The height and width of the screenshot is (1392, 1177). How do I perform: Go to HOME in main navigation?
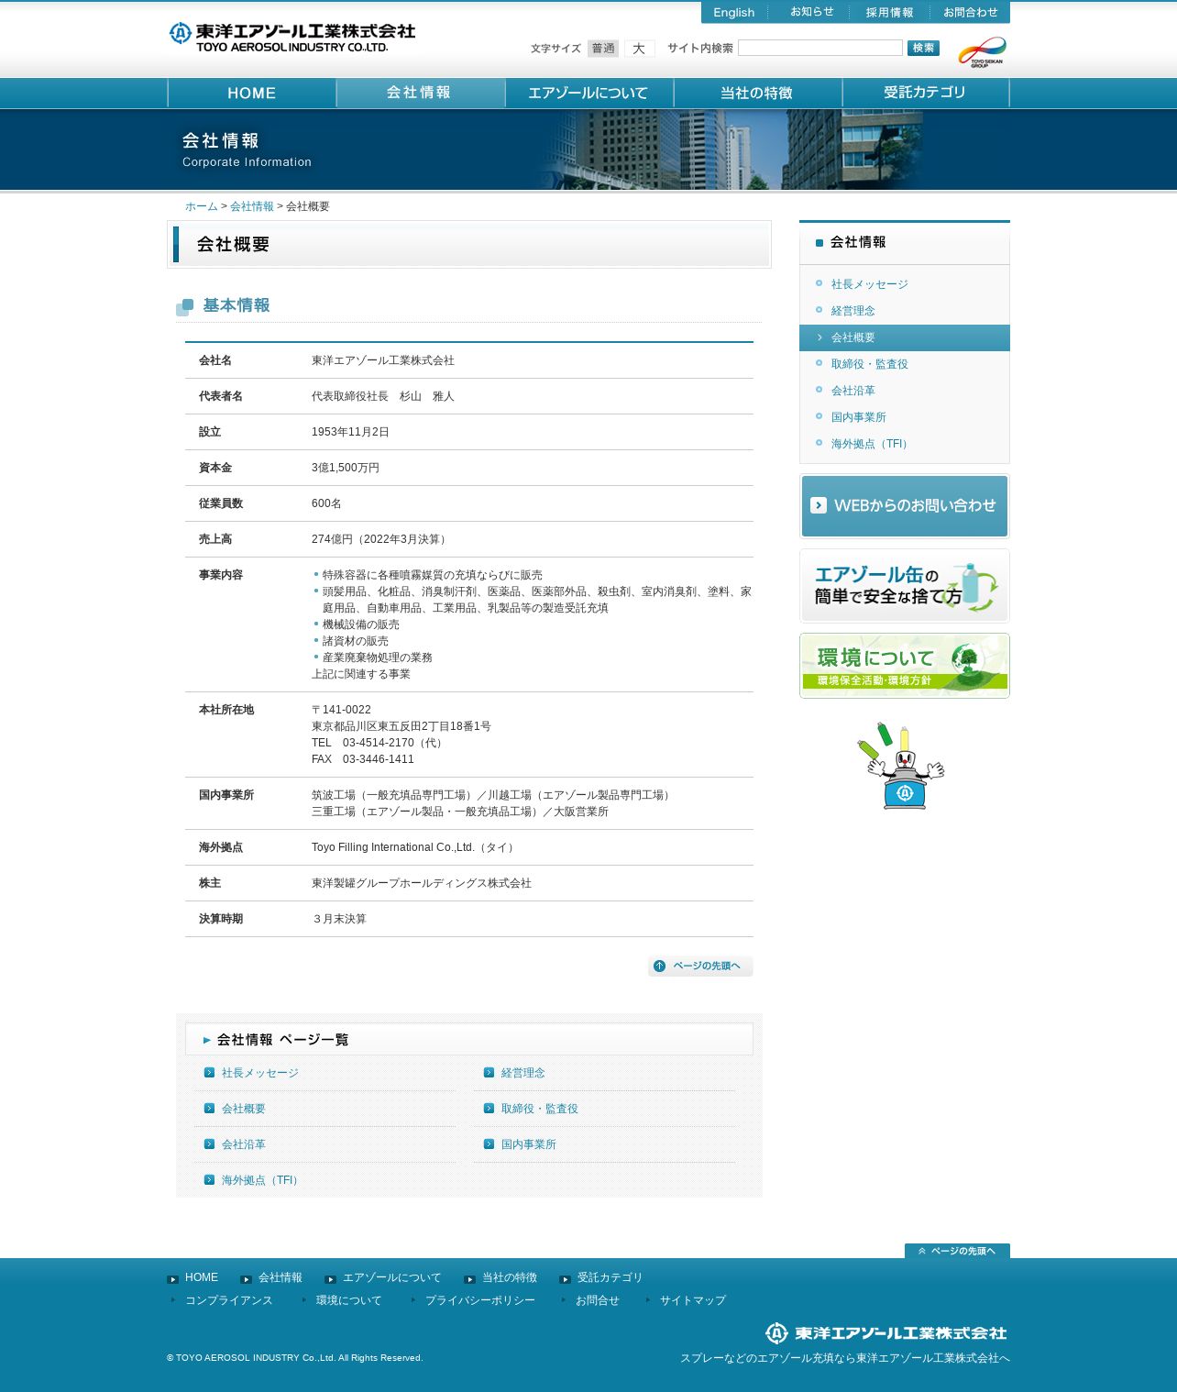coord(252,93)
